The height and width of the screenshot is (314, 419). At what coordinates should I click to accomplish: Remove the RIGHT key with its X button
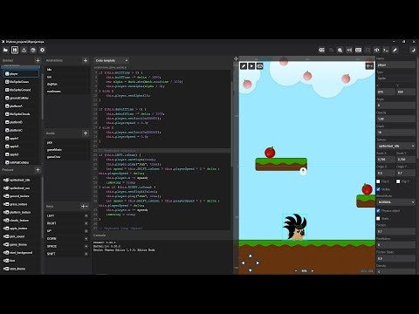pos(86,223)
